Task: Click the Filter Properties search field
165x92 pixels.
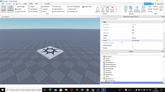Action: pos(132,19)
